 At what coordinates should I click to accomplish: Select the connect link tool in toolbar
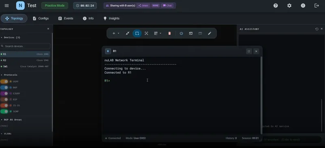pyautogui.click(x=128, y=33)
